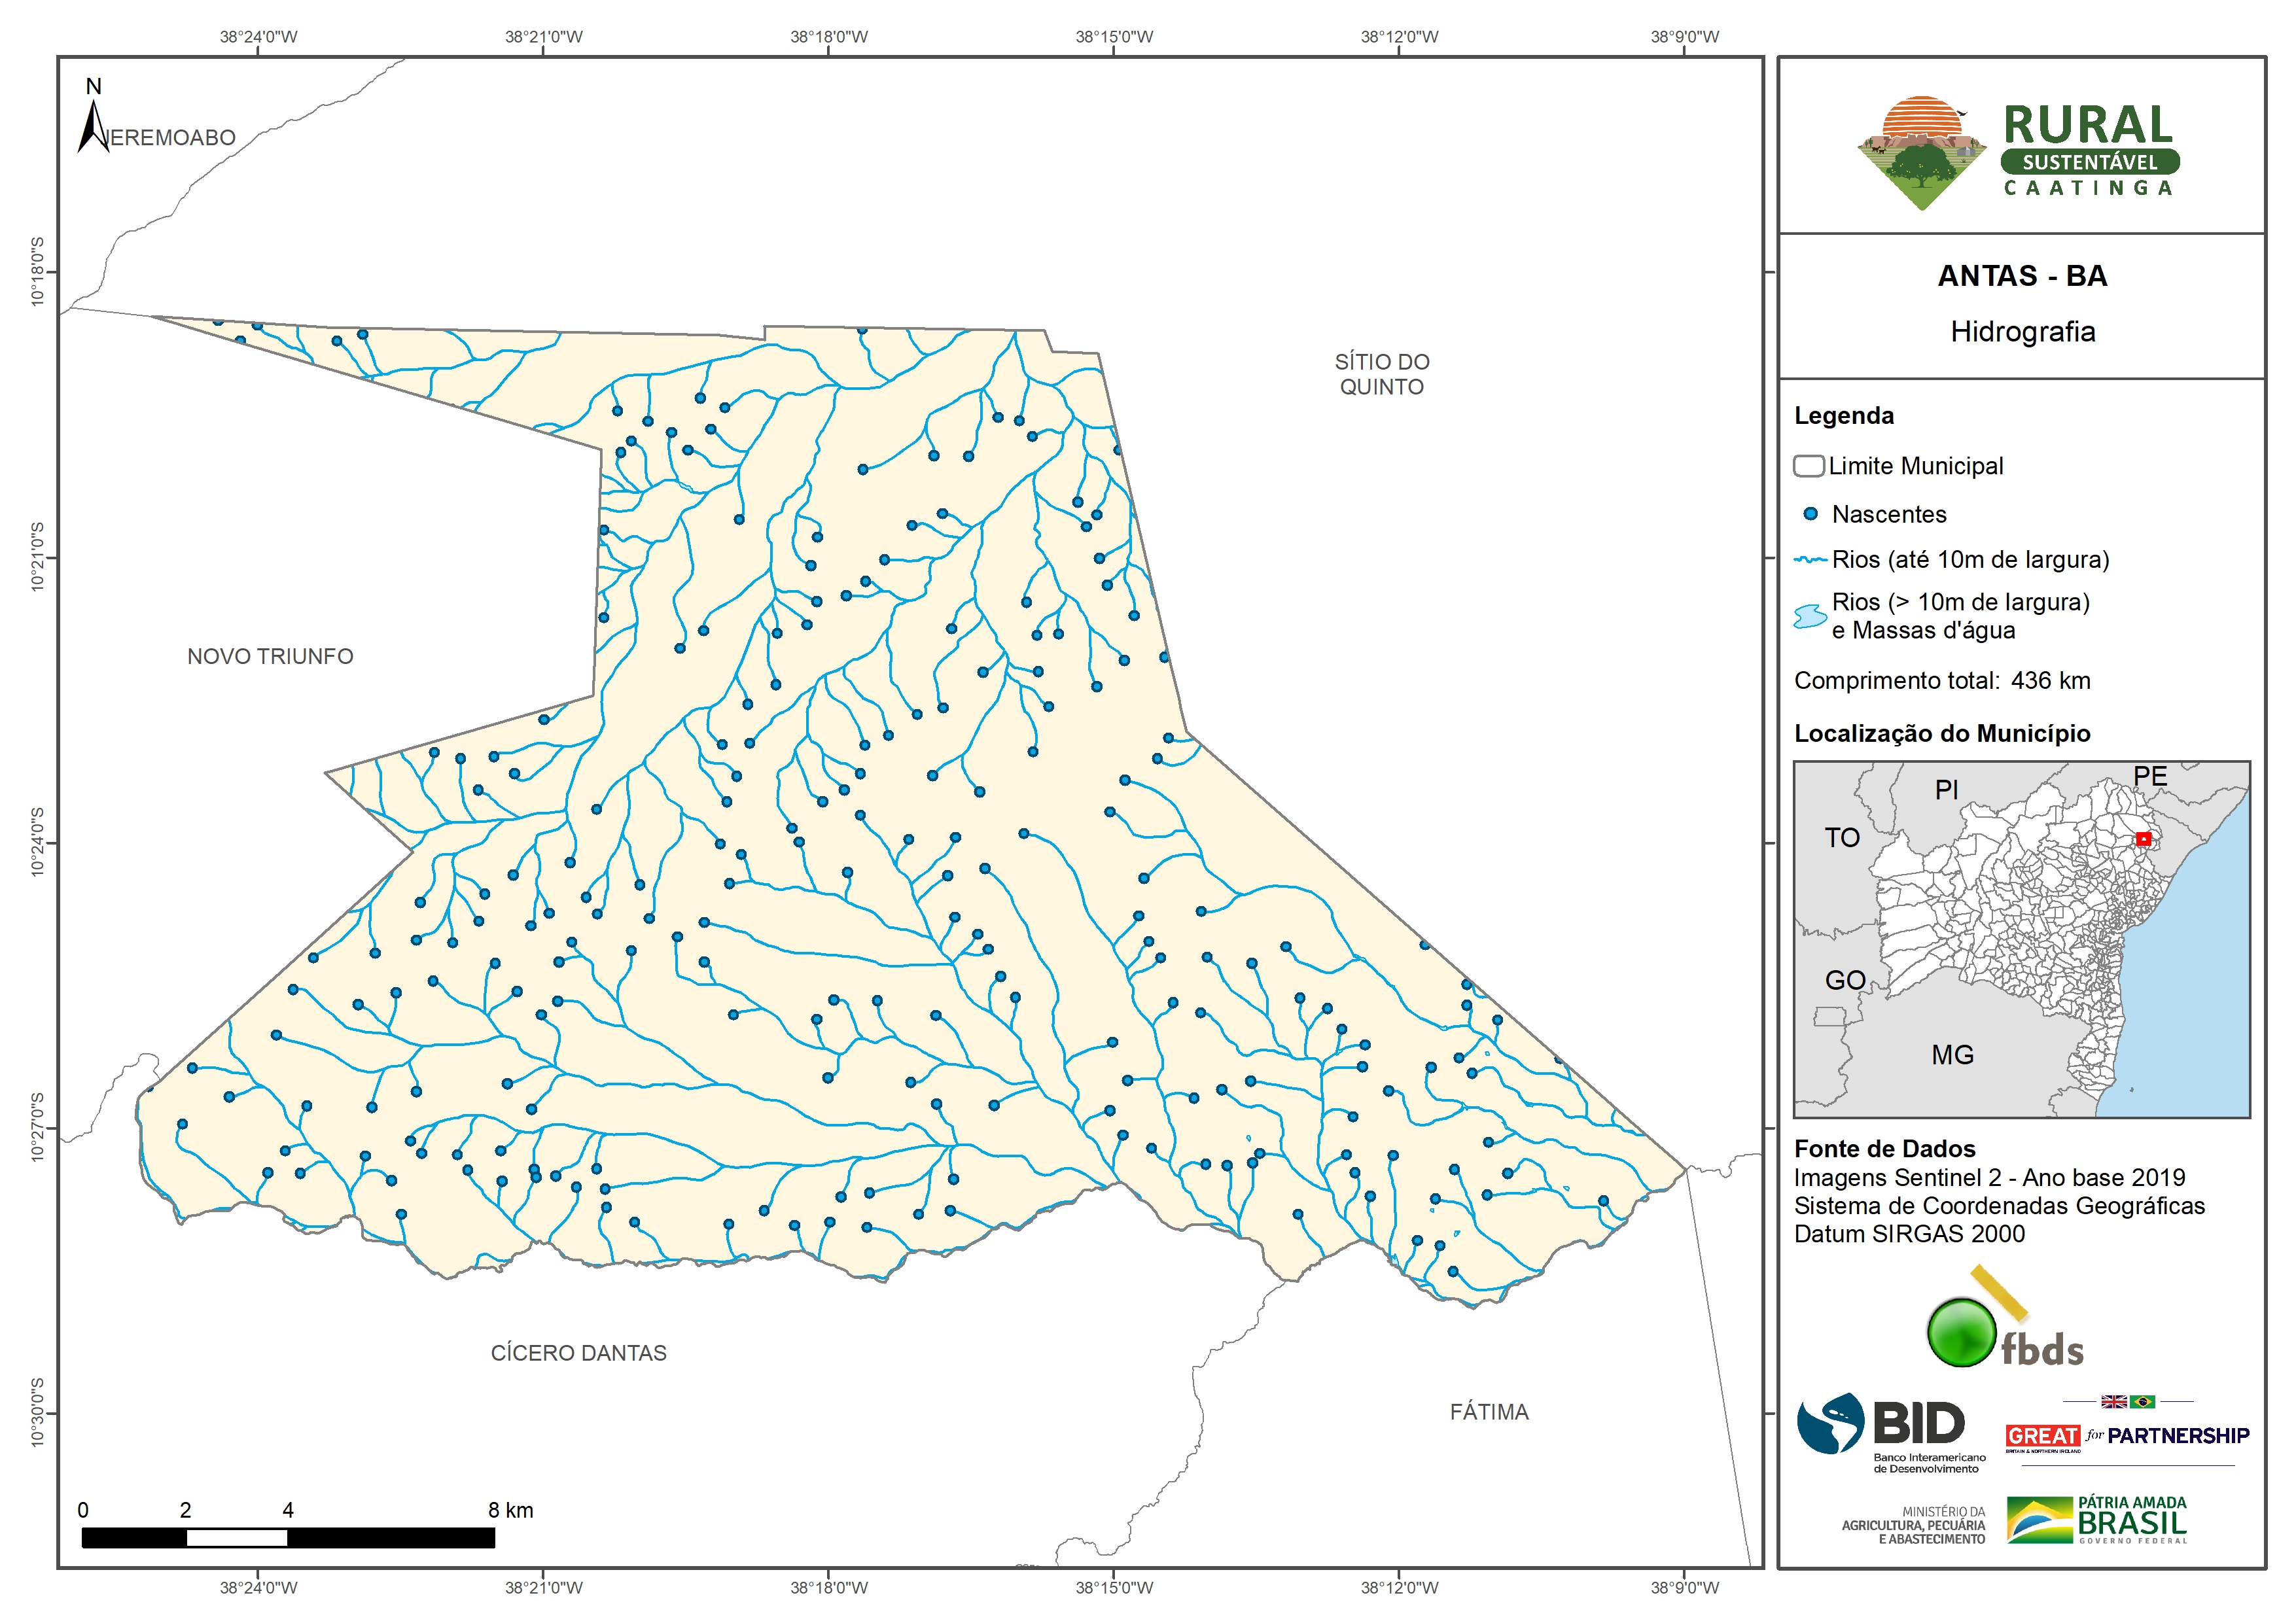
Task: Click the FÁTIMA municipality label
Action: (1489, 1412)
